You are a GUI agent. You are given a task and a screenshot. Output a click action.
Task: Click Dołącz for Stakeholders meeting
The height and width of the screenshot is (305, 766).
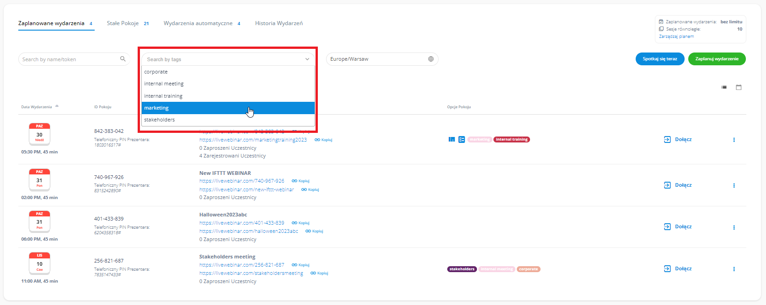(678, 268)
